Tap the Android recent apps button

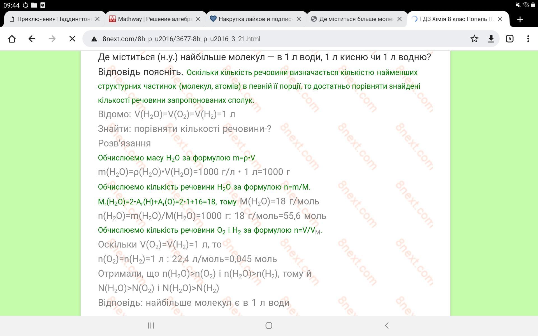(151, 325)
